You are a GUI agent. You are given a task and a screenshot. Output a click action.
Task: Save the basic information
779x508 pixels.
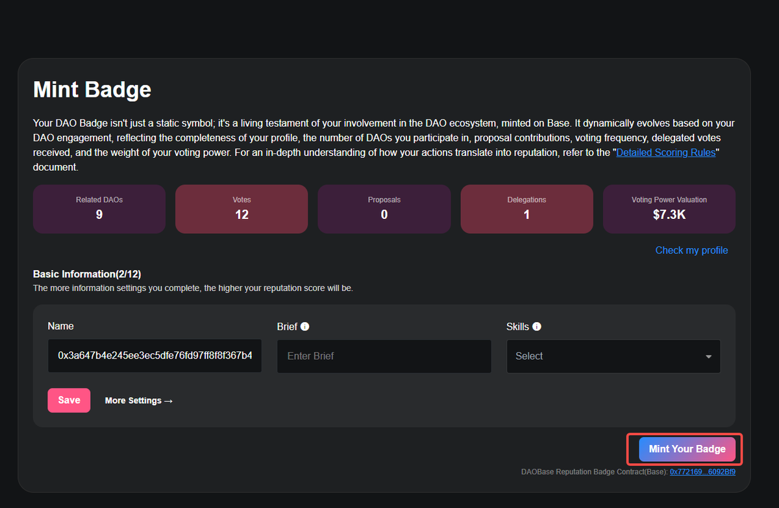(69, 400)
